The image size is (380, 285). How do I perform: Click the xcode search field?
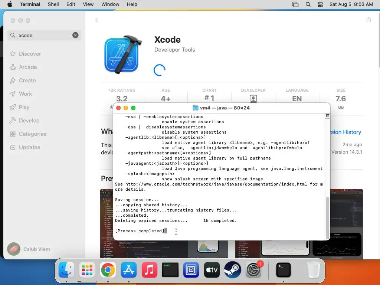click(44, 35)
